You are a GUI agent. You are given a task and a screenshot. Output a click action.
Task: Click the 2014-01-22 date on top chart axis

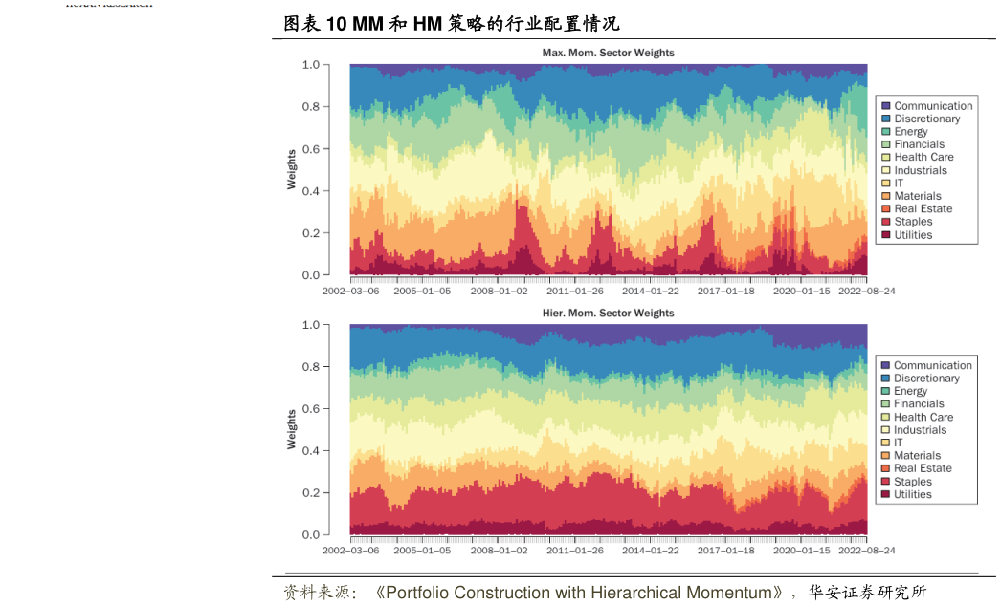click(x=650, y=291)
